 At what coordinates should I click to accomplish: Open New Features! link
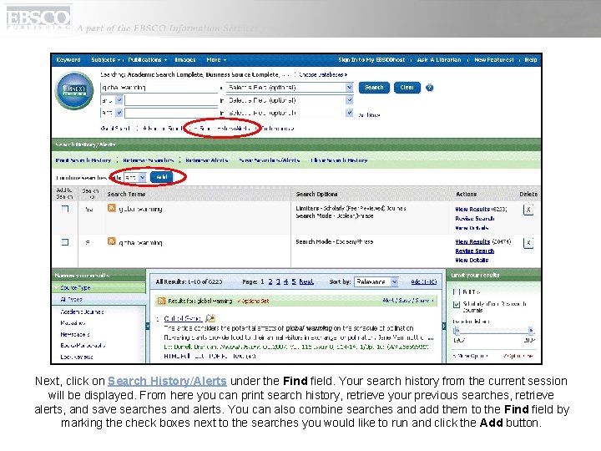pyautogui.click(x=493, y=60)
